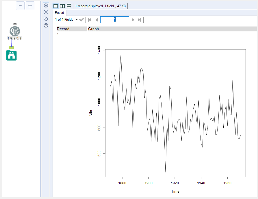Click the record number input field
The width and height of the screenshot is (258, 199).
click(115, 20)
